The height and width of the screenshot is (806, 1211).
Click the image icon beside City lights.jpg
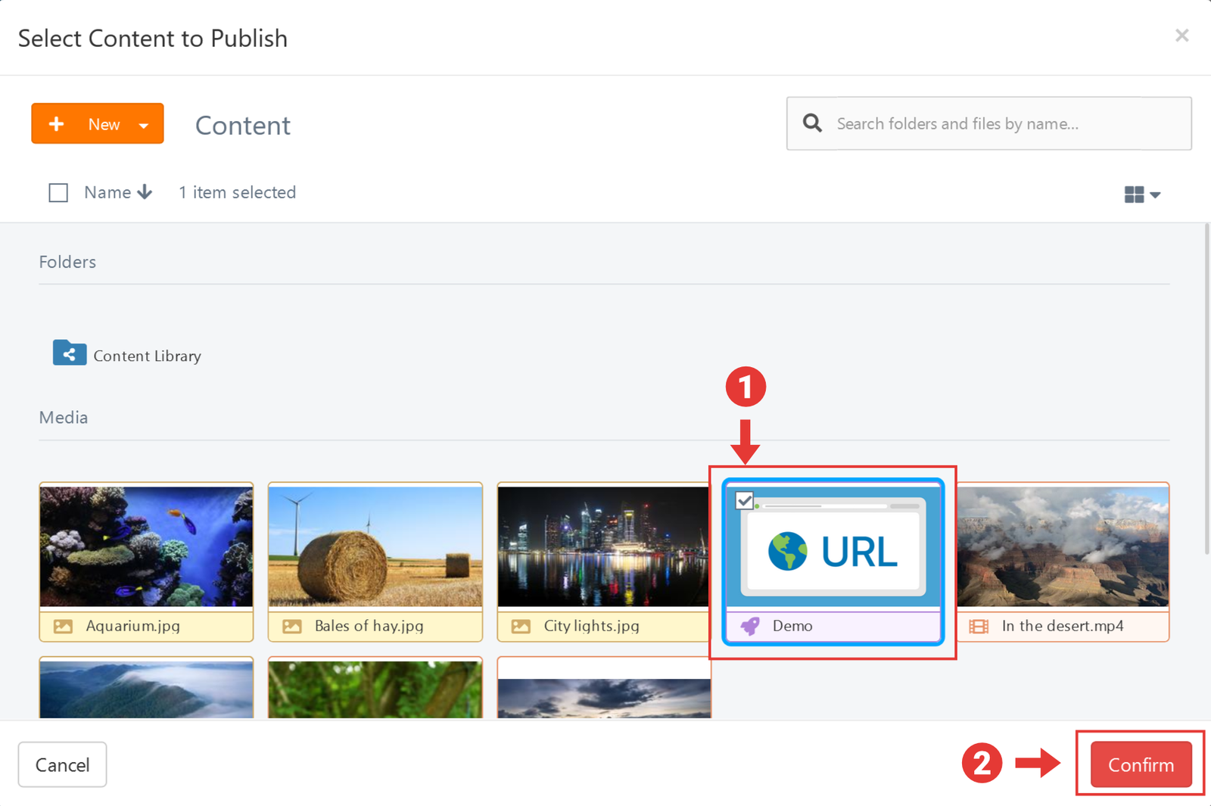pos(521,627)
